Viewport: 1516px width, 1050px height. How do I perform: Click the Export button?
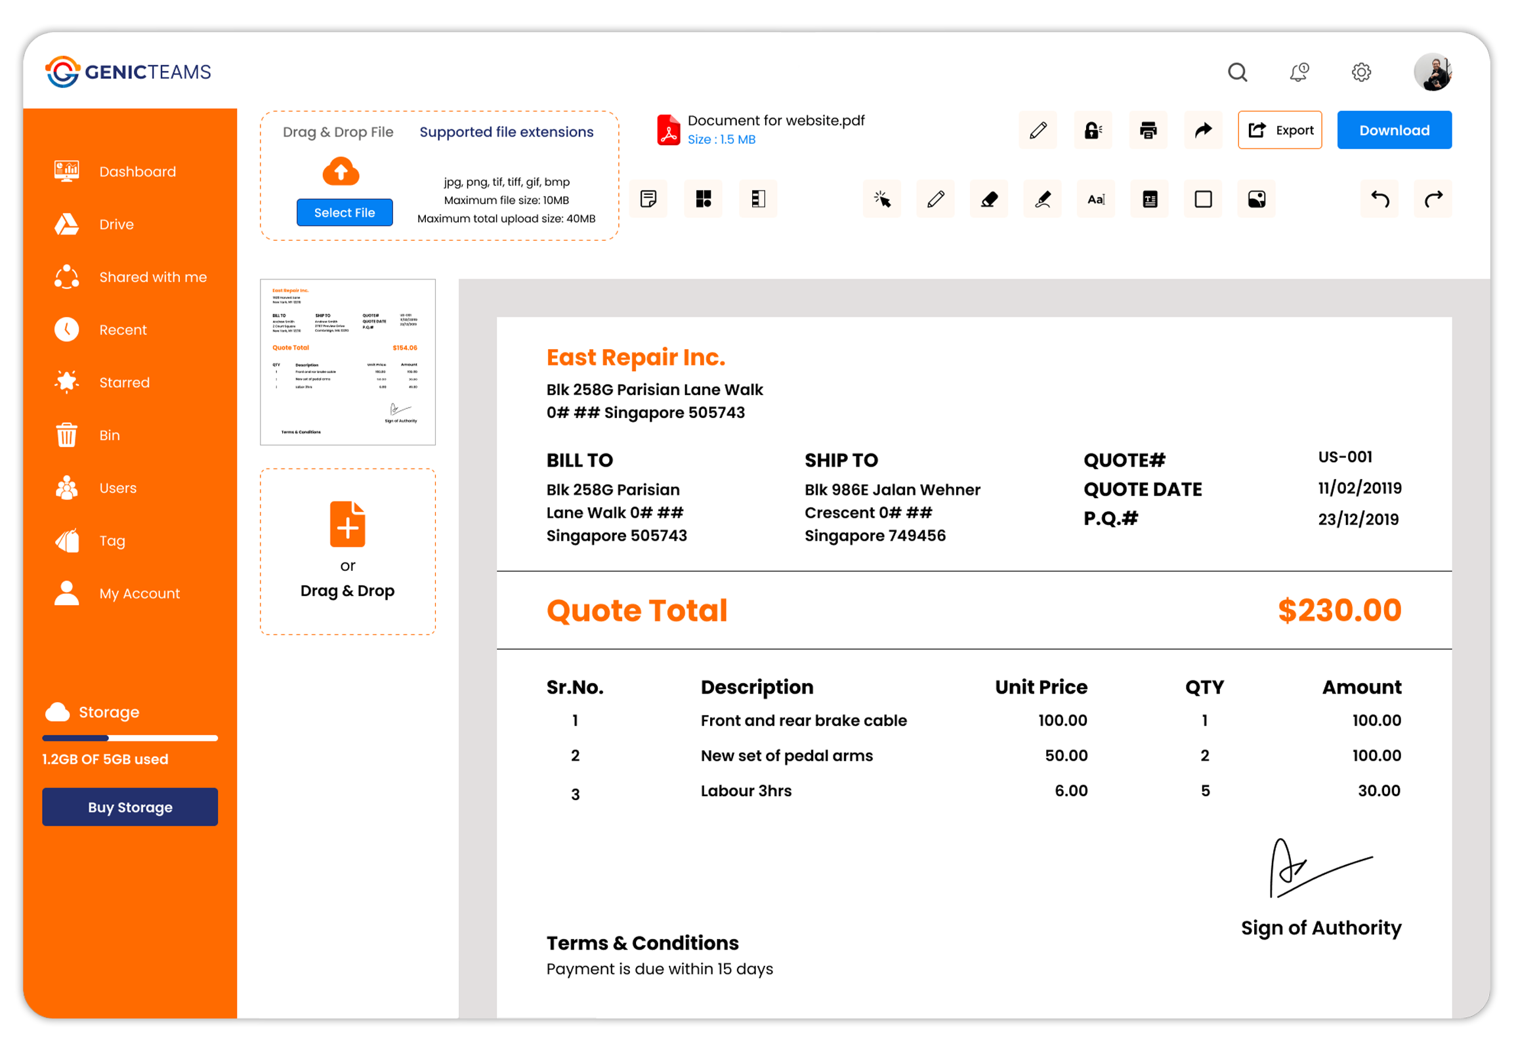pyautogui.click(x=1280, y=130)
